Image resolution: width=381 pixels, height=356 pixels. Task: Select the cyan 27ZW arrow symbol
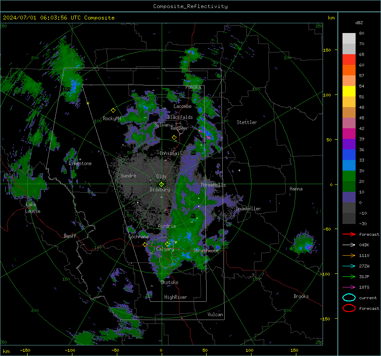pos(349,266)
